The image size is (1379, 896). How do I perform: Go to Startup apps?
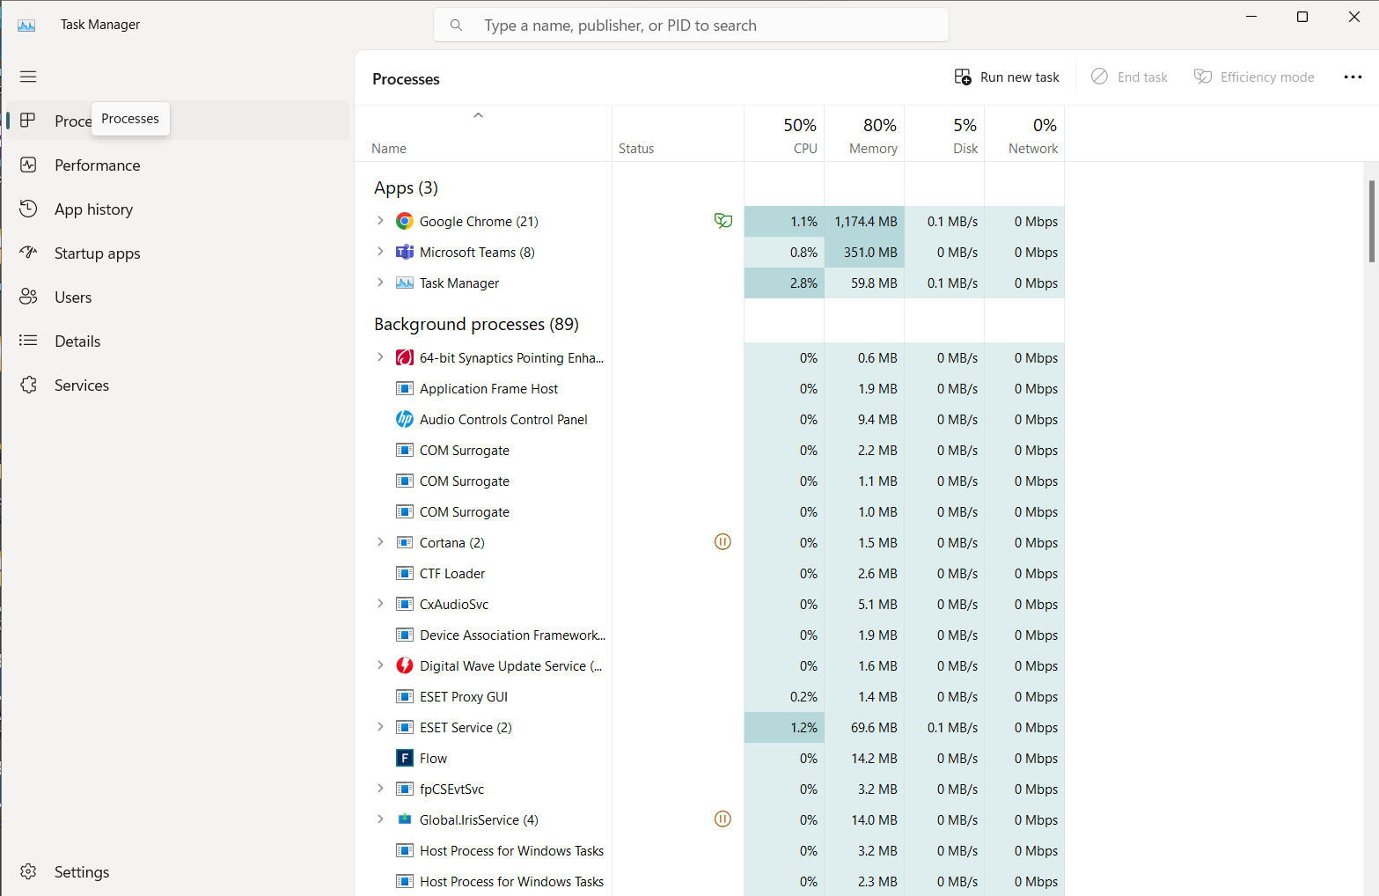pyautogui.click(x=178, y=253)
